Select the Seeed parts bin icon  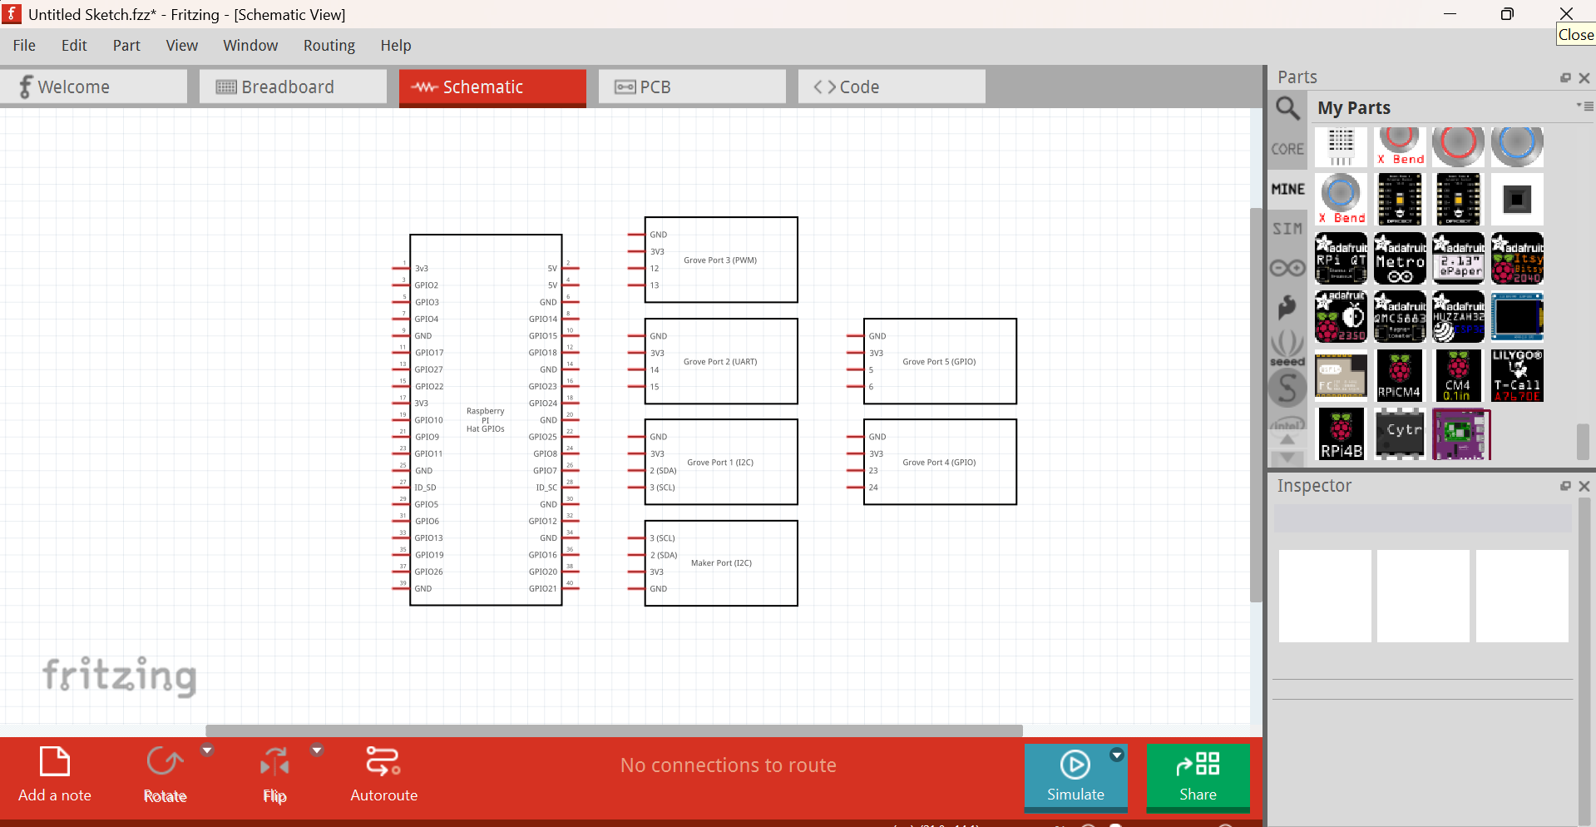[x=1287, y=348]
